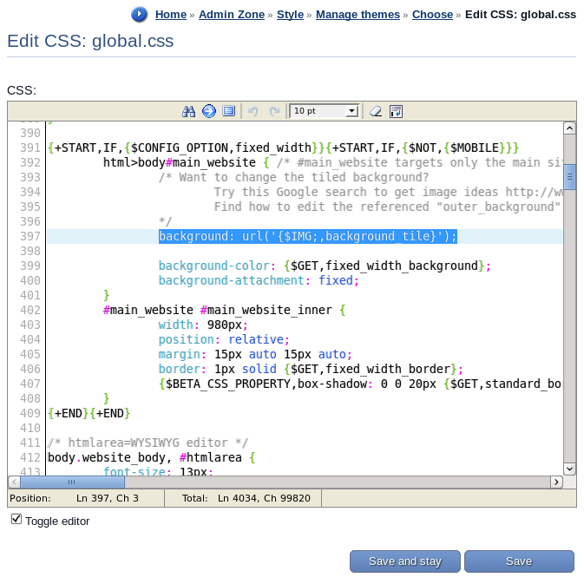Image resolution: width=584 pixels, height=584 pixels.
Task: Click the horizontal scrollbar right arrow
Action: point(556,482)
